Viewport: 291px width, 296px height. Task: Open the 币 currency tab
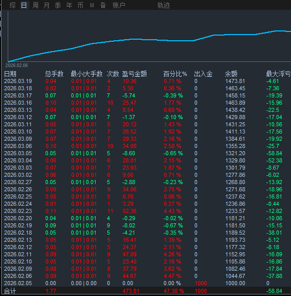(80, 5)
